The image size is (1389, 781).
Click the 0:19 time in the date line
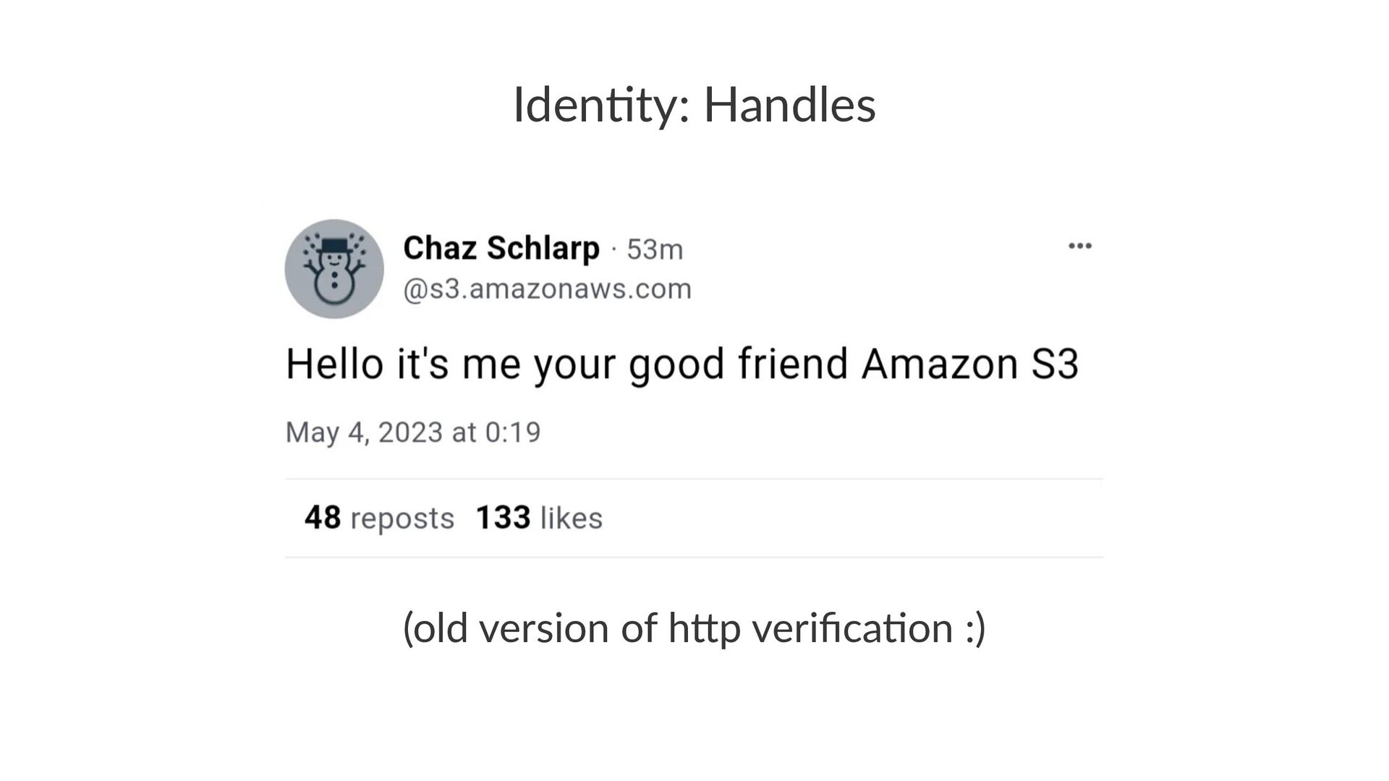[x=513, y=432]
